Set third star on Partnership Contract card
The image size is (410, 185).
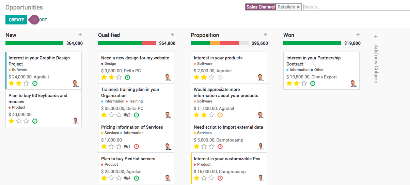tap(304, 84)
